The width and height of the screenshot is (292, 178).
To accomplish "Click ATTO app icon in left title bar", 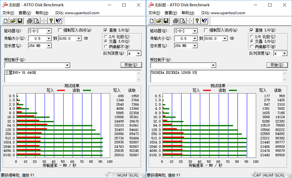I will (5, 5).
